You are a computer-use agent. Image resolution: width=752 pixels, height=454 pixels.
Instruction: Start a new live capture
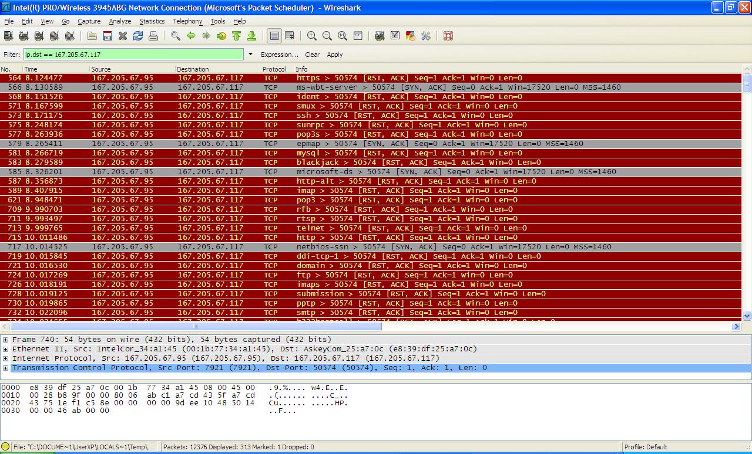pyautogui.click(x=38, y=36)
